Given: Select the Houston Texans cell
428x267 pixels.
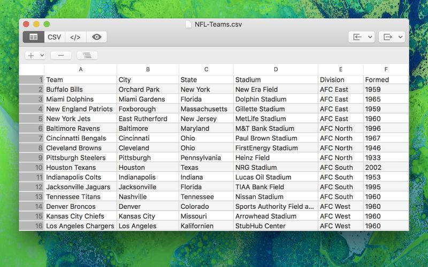Looking at the screenshot, I should point(81,168).
